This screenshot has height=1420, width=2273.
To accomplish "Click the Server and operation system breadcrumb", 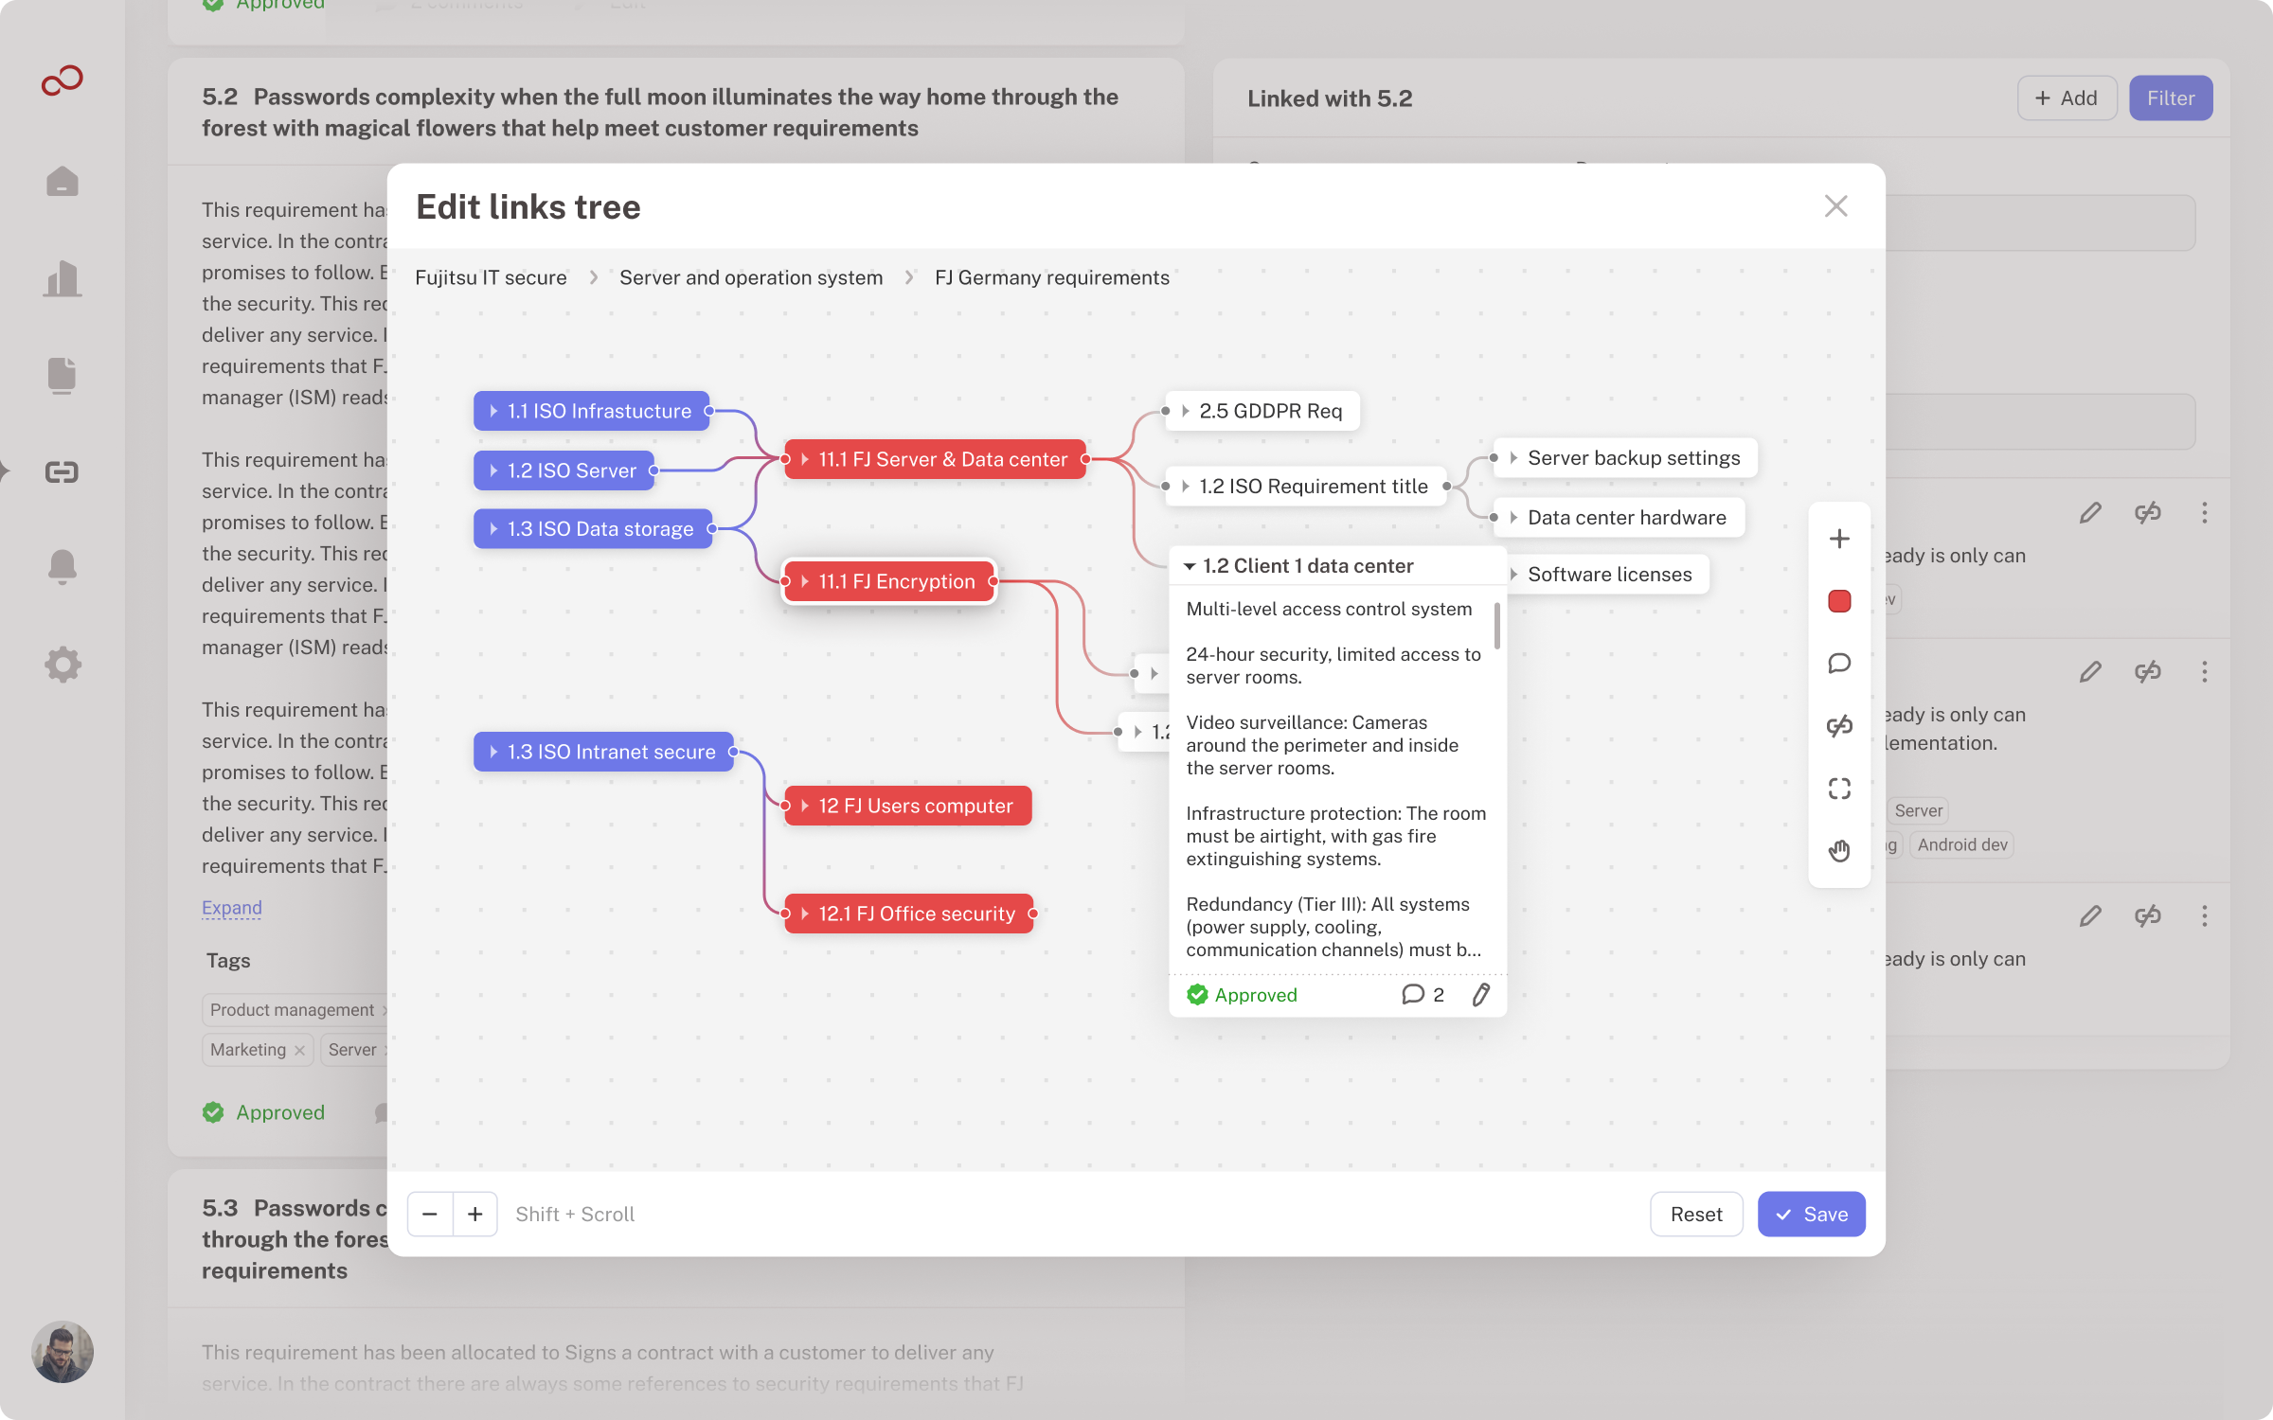I will coord(750,277).
